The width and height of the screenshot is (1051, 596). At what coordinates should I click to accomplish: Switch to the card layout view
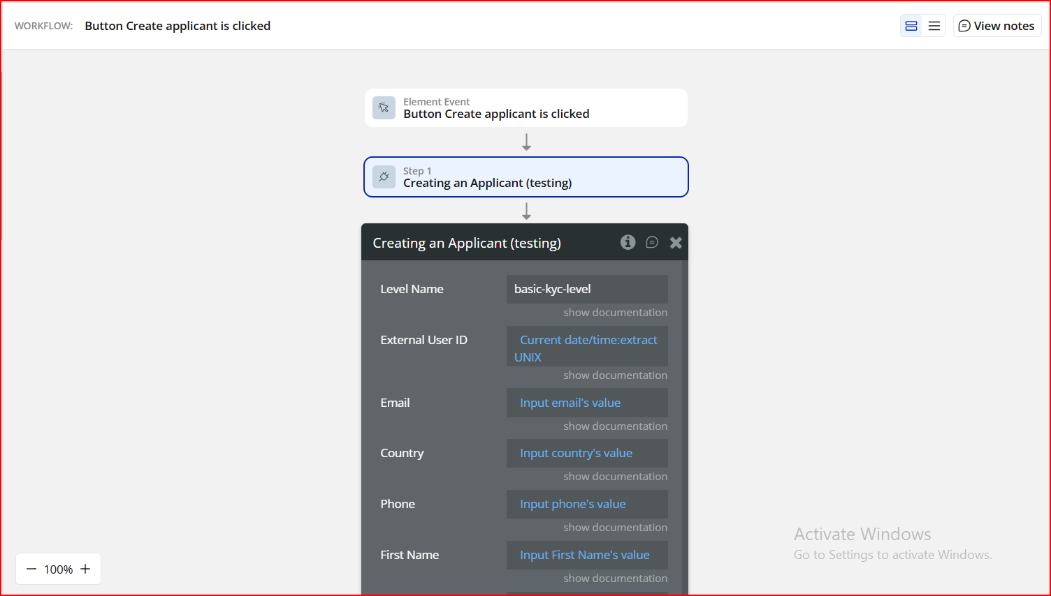pyautogui.click(x=911, y=26)
